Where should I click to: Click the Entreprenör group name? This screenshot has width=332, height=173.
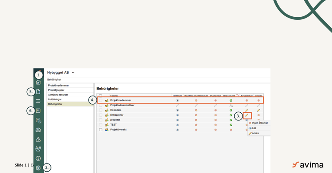(x=117, y=115)
